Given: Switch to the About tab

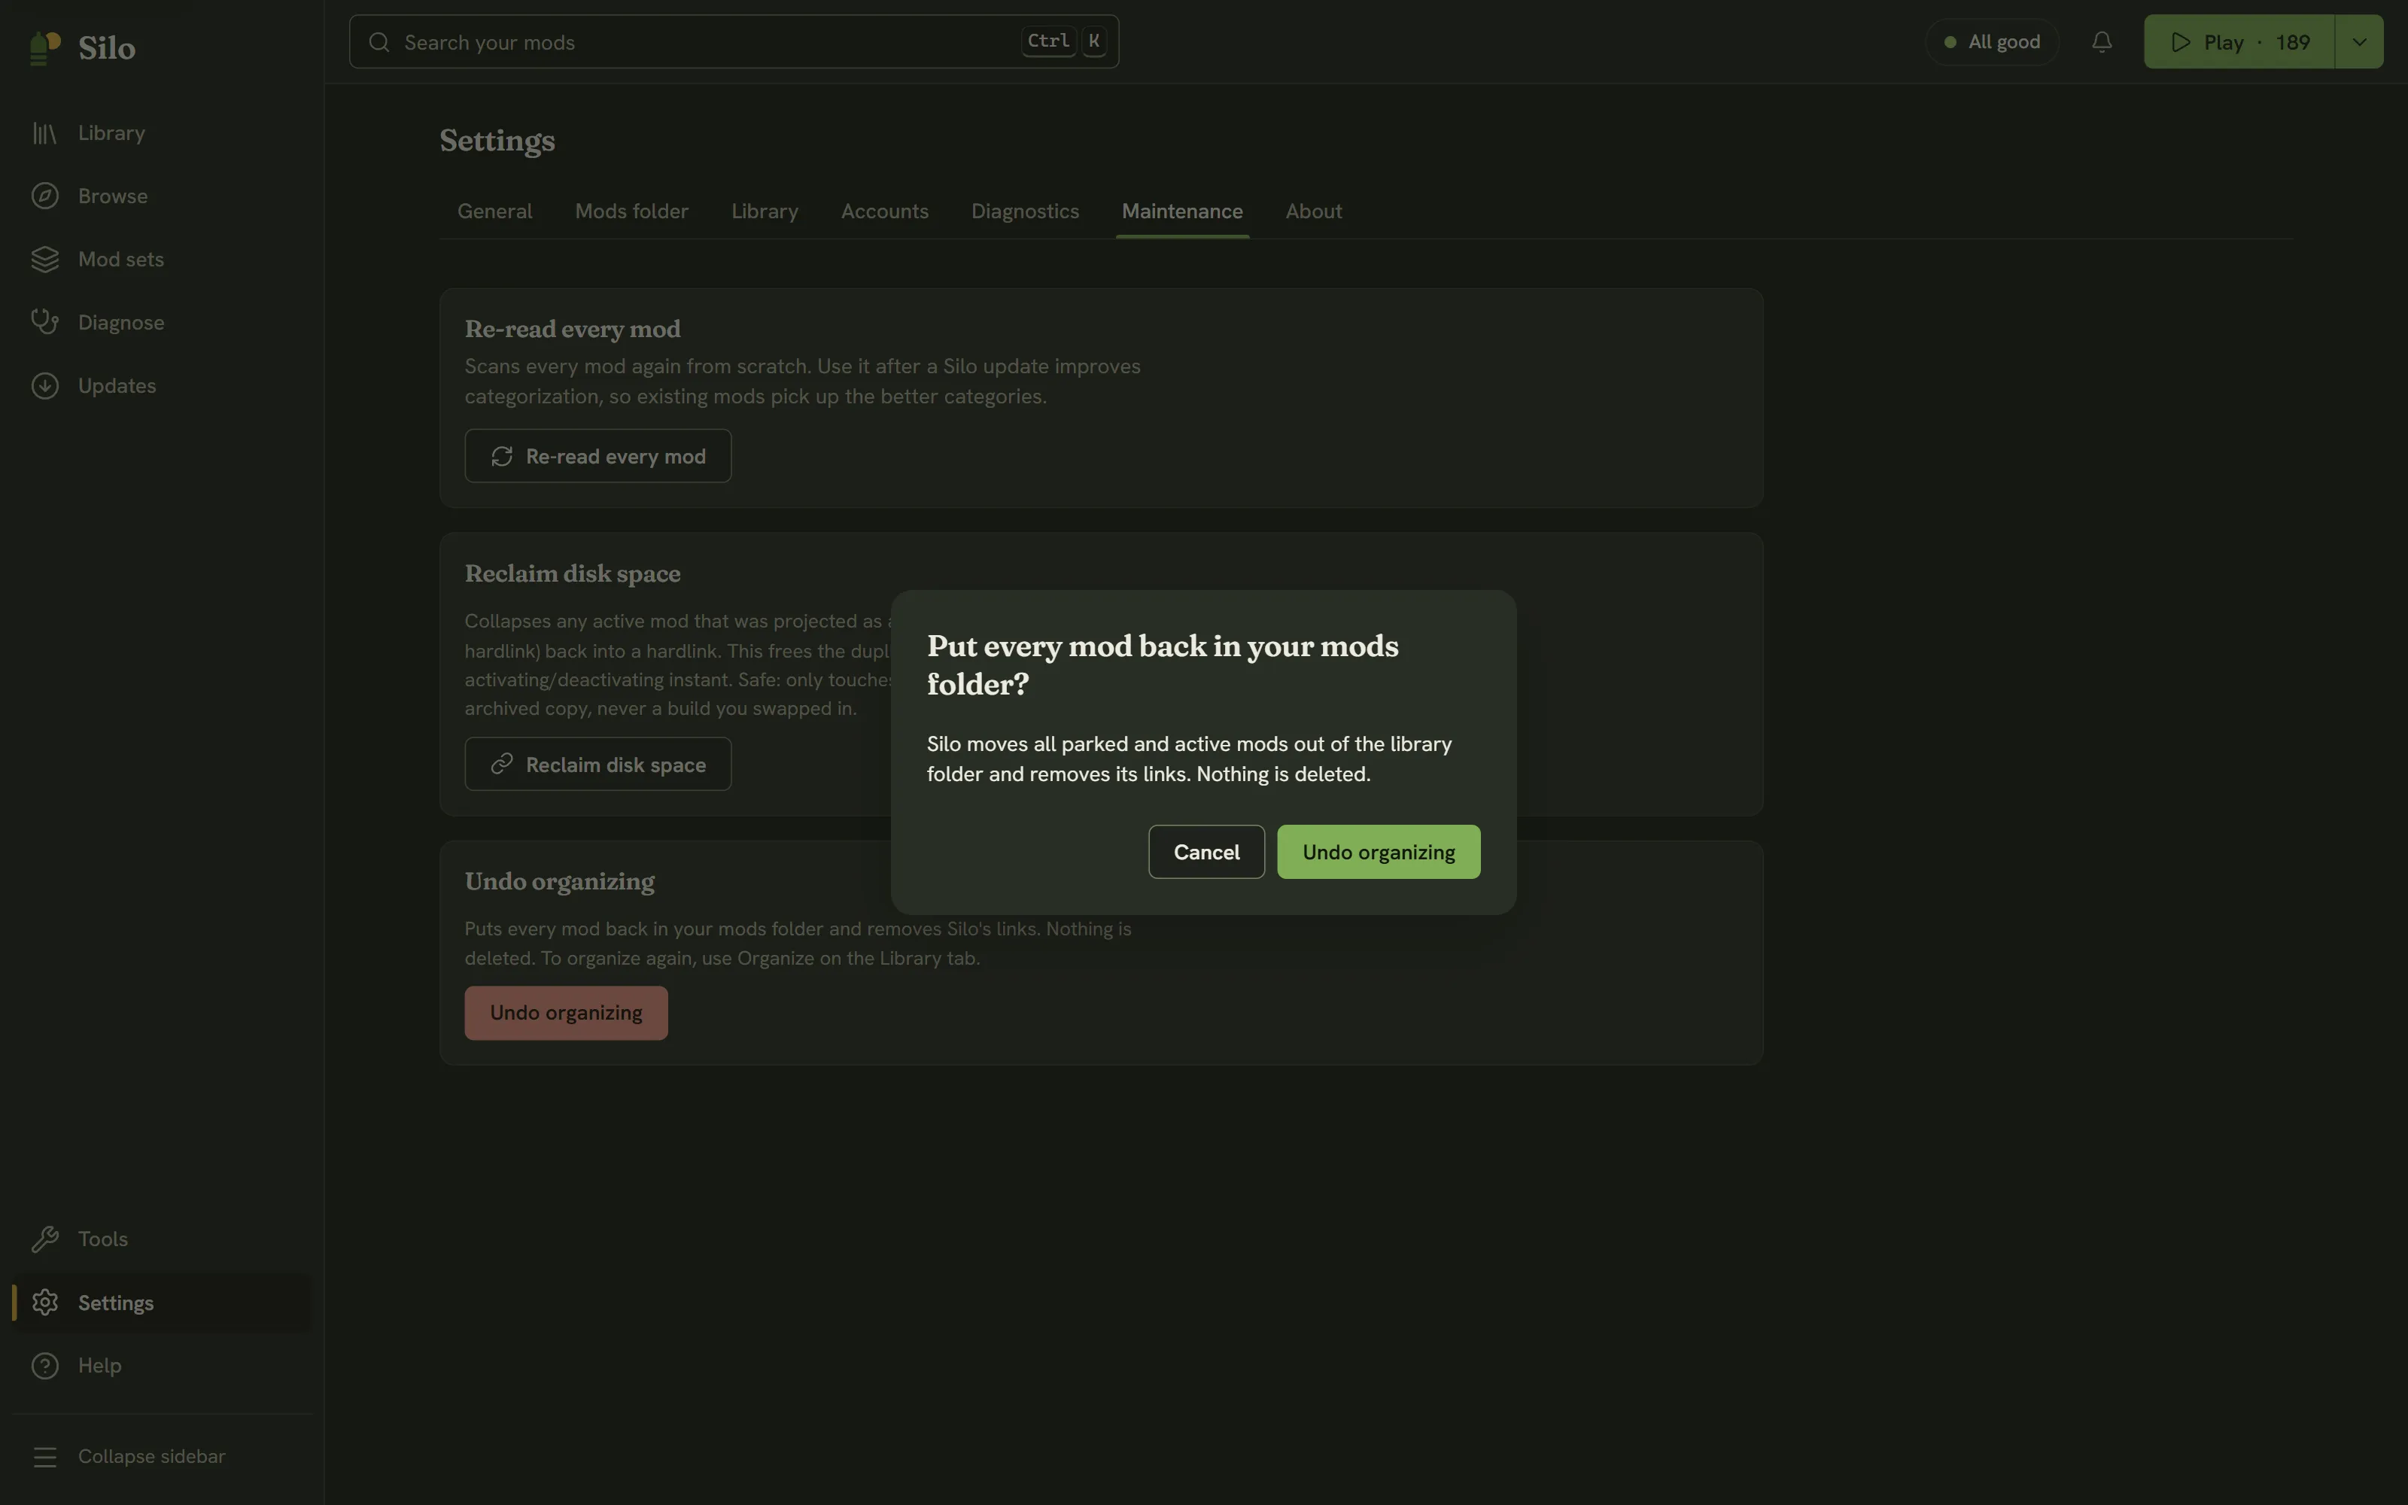Looking at the screenshot, I should click(x=1313, y=211).
